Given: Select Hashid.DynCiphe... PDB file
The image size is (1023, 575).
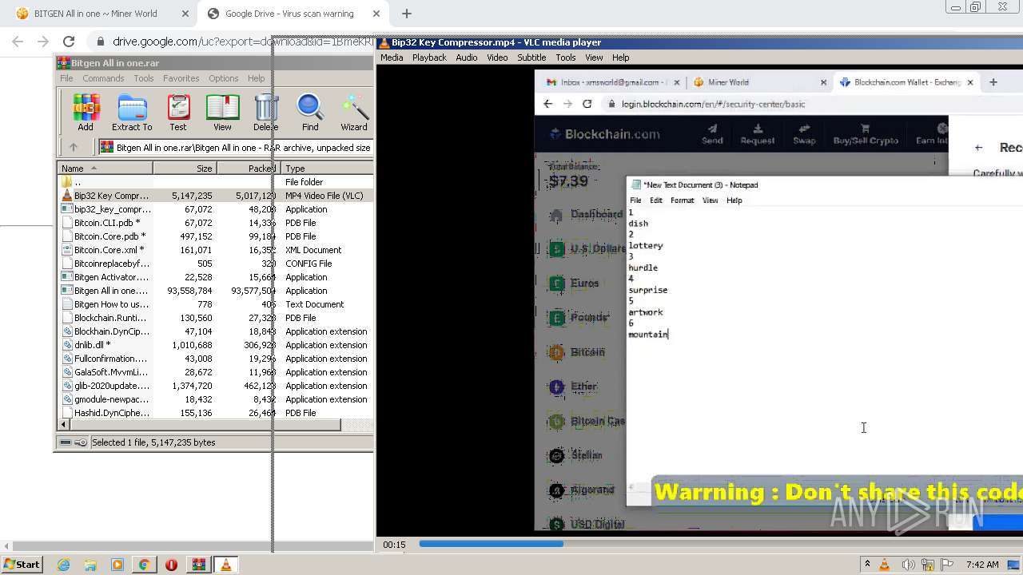Looking at the screenshot, I should tap(216, 413).
